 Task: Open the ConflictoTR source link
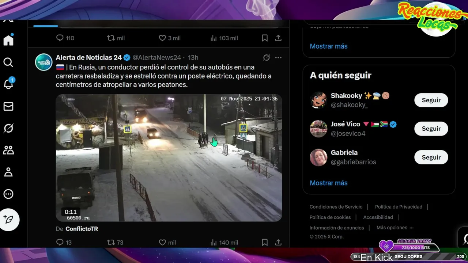pyautogui.click(x=82, y=229)
